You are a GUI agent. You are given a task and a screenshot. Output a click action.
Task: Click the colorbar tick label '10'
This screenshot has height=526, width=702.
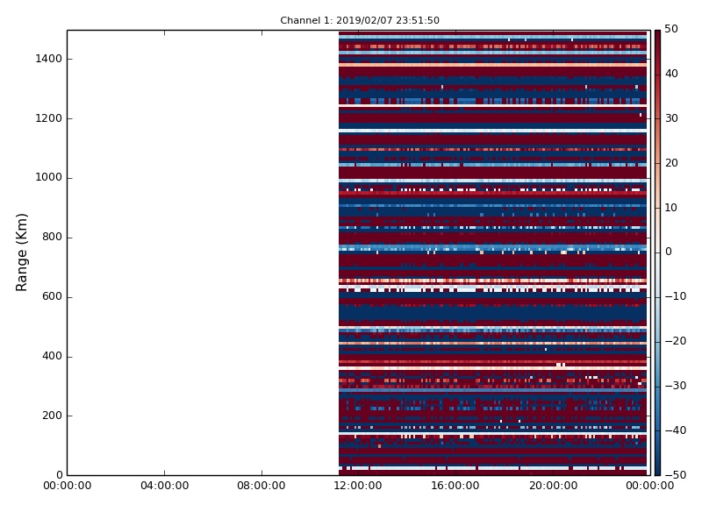671,208
